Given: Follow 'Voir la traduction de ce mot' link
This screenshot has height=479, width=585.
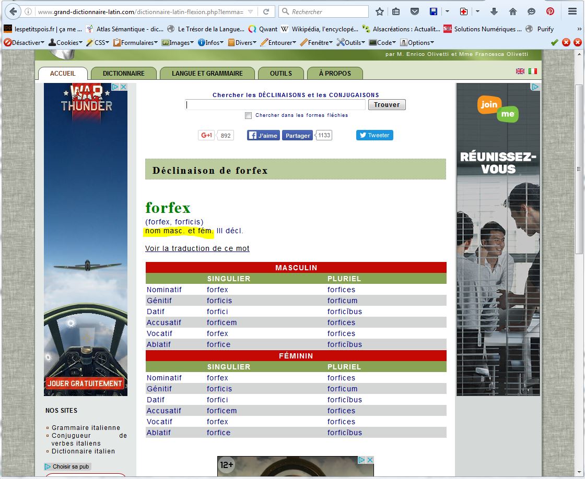Looking at the screenshot, I should pos(197,248).
